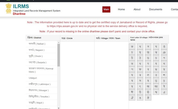178x109 pixels.
Task: Choose the হ letter button
Action: (x=148, y=81)
